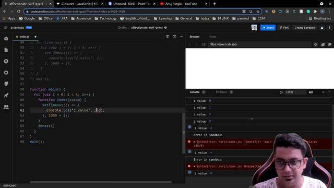Open the Chrome extensions puzzle icon

click(315, 11)
